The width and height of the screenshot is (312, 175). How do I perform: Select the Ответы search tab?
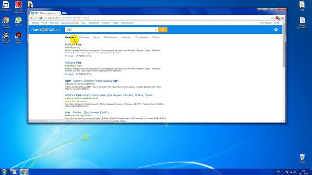[156, 37]
